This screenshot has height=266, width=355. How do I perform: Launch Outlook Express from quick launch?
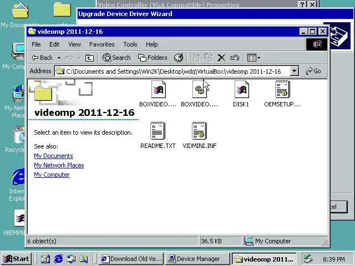(71, 259)
